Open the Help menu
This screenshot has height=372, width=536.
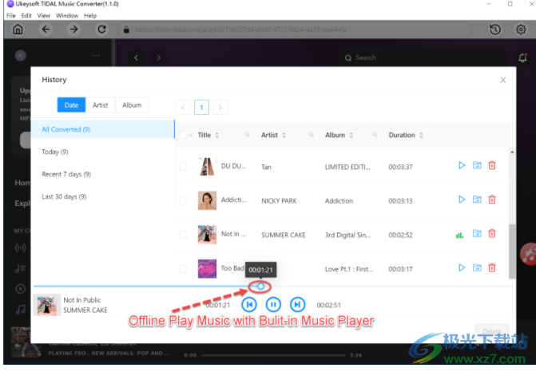(90, 15)
